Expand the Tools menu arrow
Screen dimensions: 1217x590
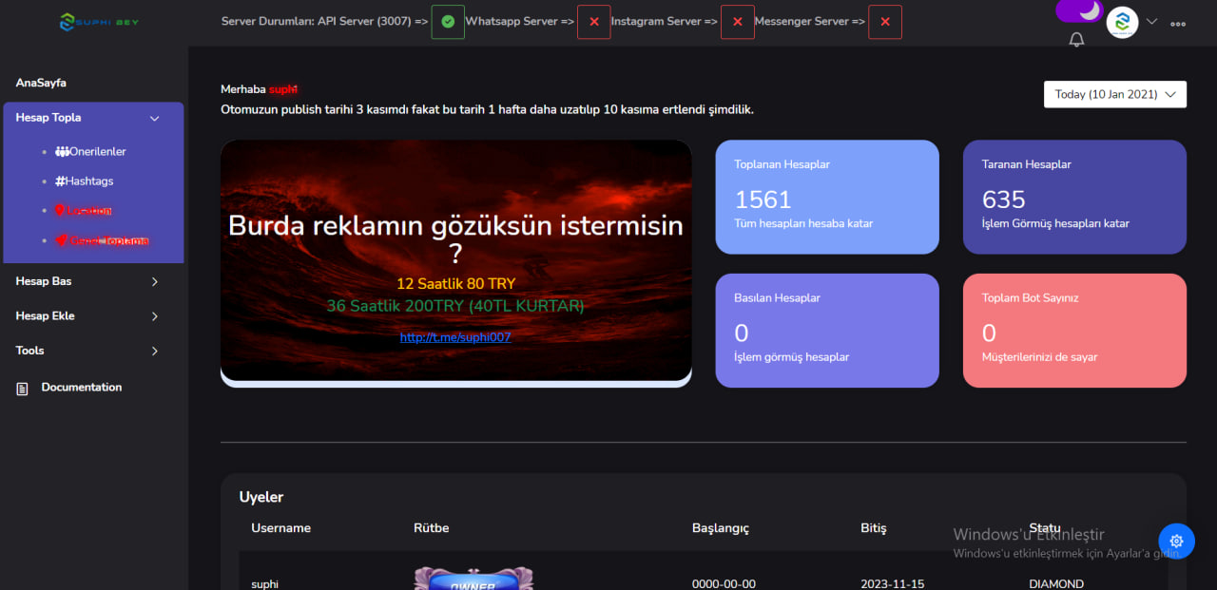coord(155,352)
